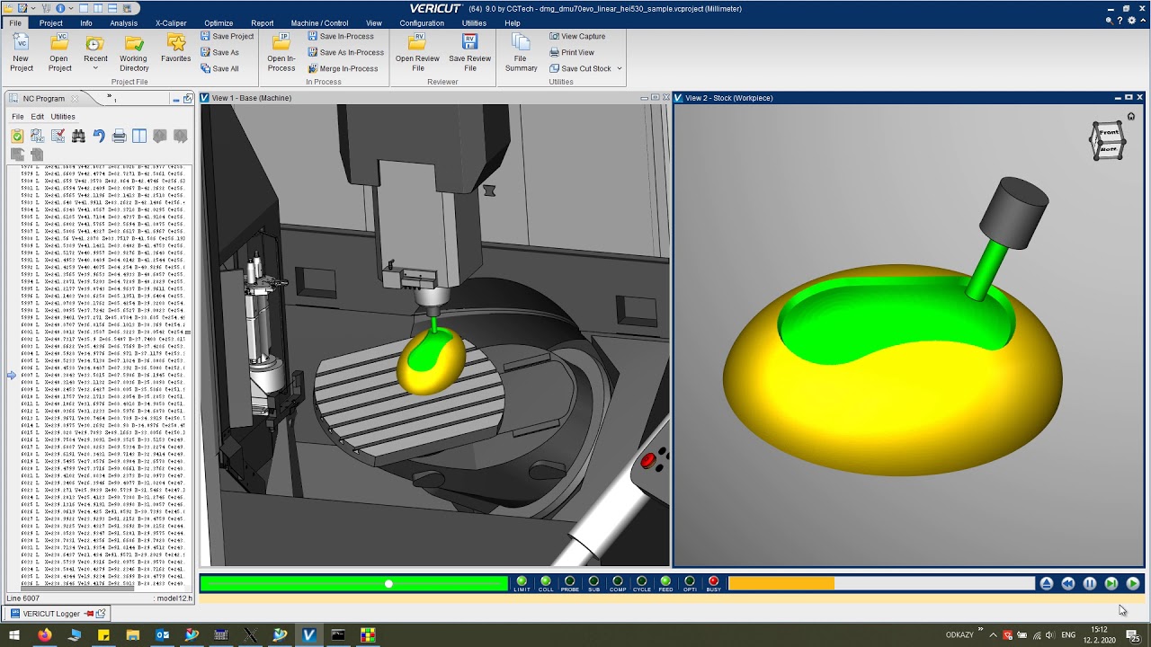Close the NC Program tab
Screen dimensions: 1151x647
pos(75,99)
